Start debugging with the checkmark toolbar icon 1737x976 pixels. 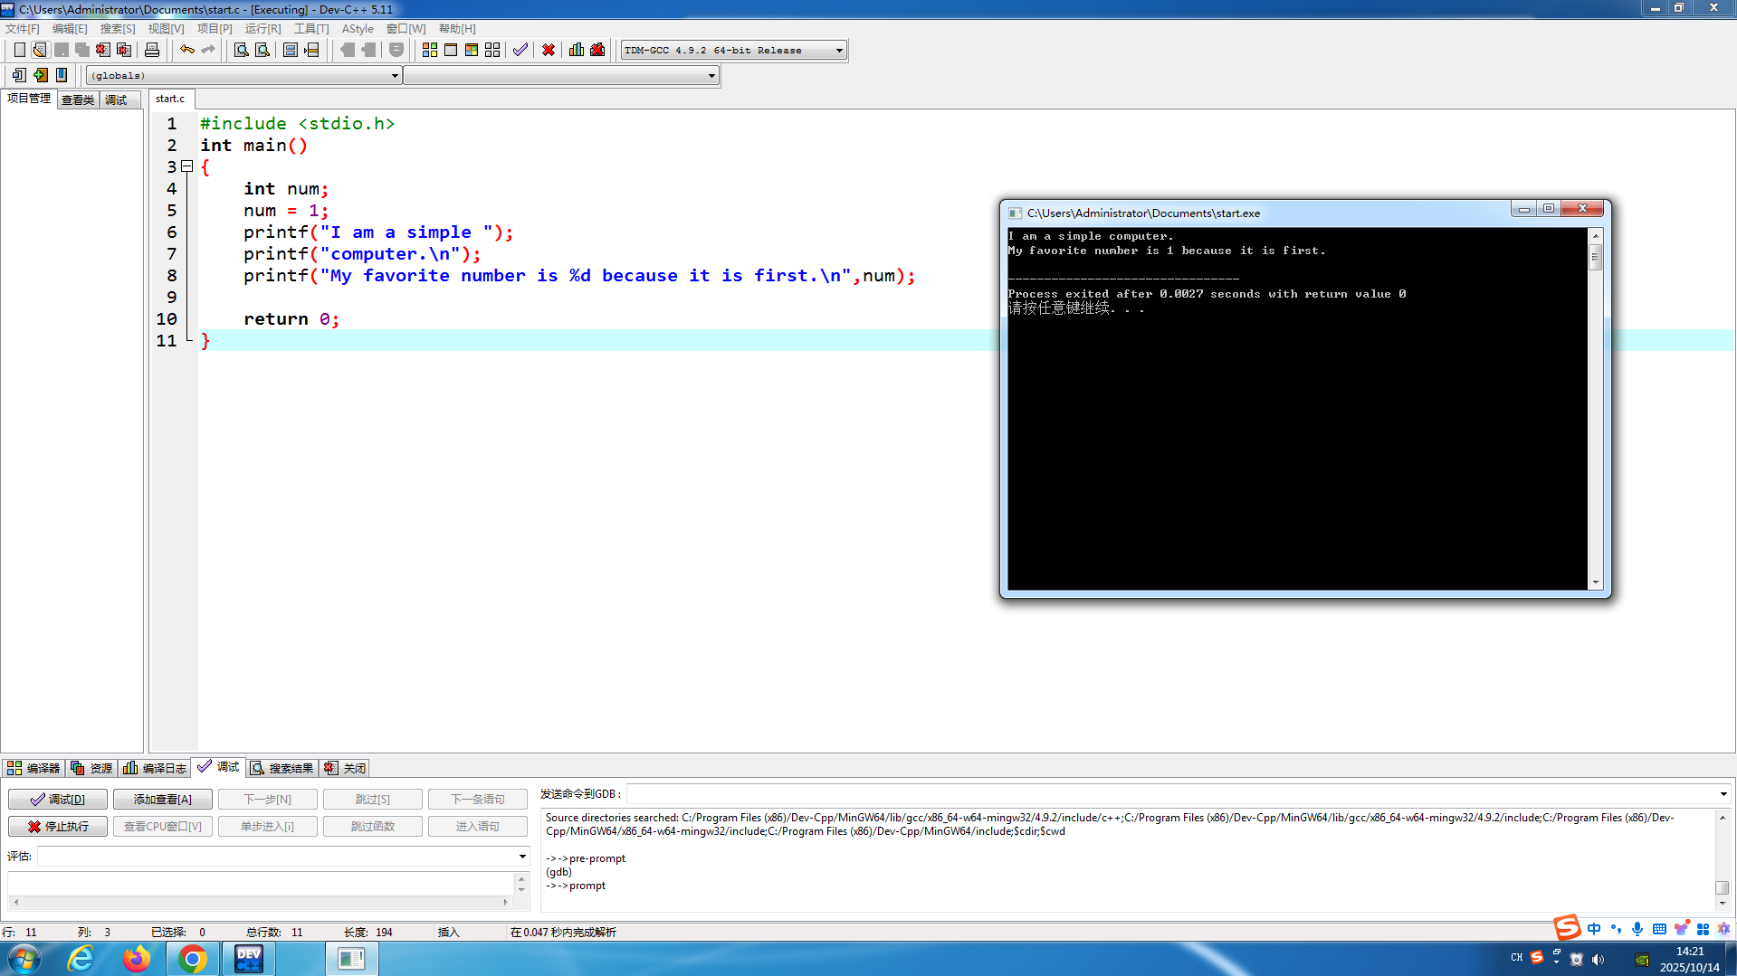(x=520, y=50)
